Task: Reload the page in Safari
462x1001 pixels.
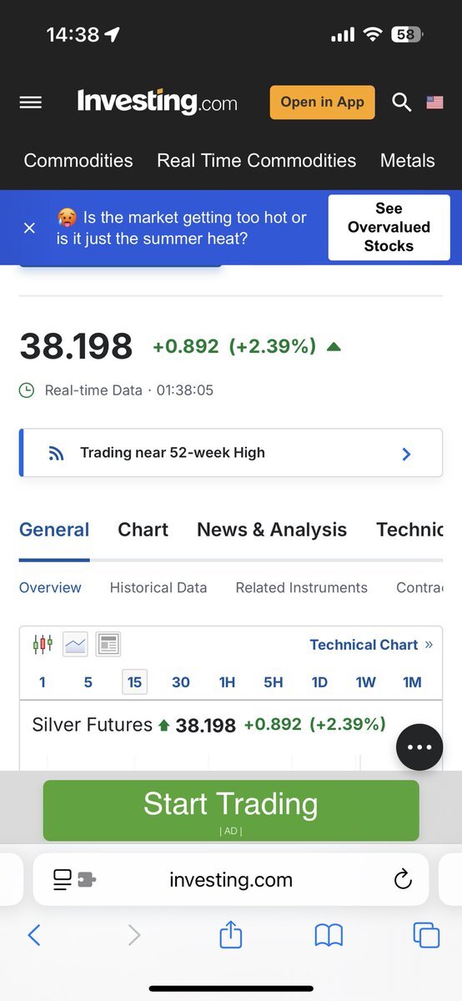Action: pyautogui.click(x=403, y=879)
